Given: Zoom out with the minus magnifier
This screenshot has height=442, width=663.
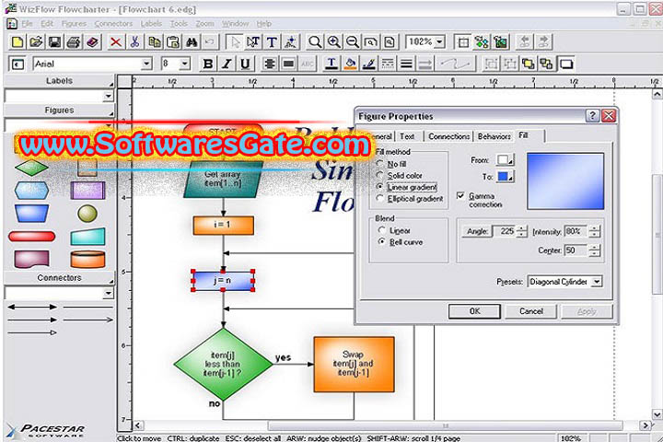Looking at the screenshot, I should click(x=352, y=41).
